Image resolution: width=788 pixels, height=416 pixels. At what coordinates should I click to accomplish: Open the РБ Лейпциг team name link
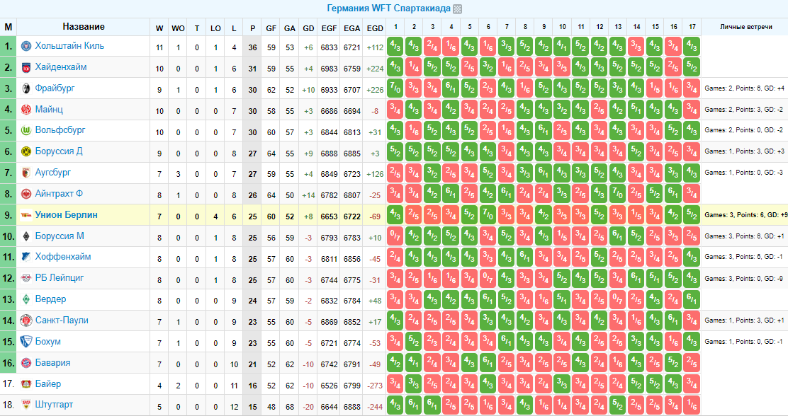60,277
